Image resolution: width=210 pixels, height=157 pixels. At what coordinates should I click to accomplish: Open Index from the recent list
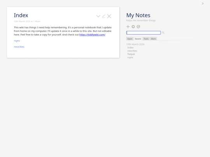click(x=130, y=48)
